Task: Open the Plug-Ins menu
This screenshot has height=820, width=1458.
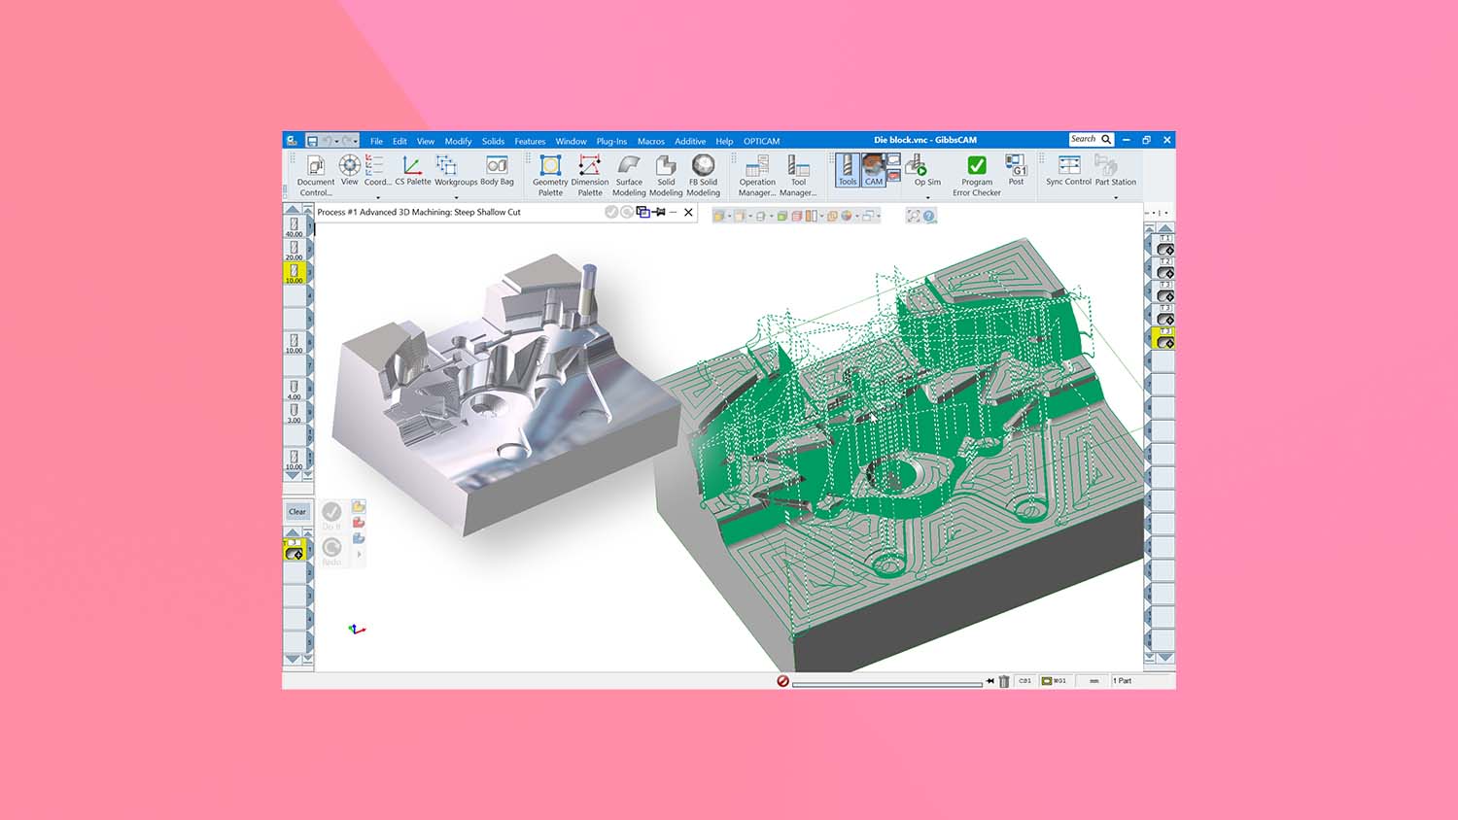Action: pos(611,141)
